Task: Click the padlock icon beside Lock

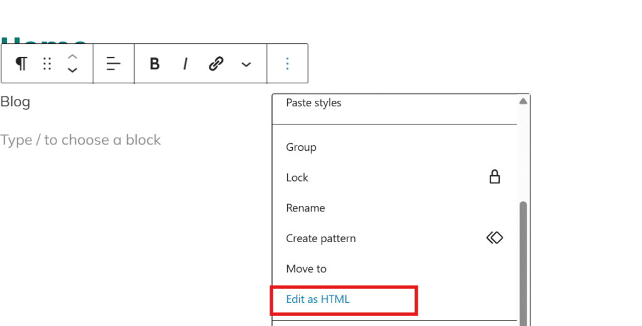Action: (495, 177)
